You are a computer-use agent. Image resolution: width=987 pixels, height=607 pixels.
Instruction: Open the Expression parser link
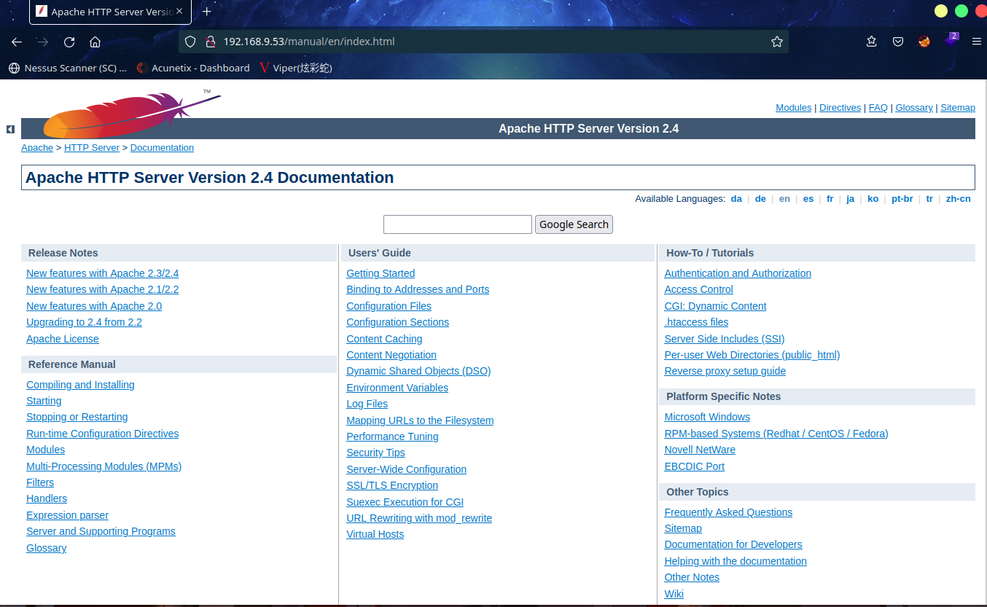[x=67, y=515]
